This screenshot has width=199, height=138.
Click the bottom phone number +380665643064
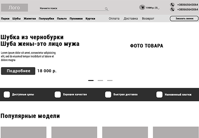click(x=188, y=10)
